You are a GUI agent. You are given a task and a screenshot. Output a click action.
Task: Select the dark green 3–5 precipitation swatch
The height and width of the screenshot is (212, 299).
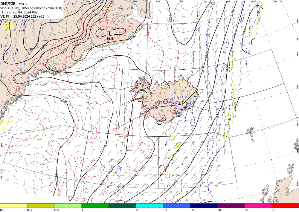pos(122,205)
